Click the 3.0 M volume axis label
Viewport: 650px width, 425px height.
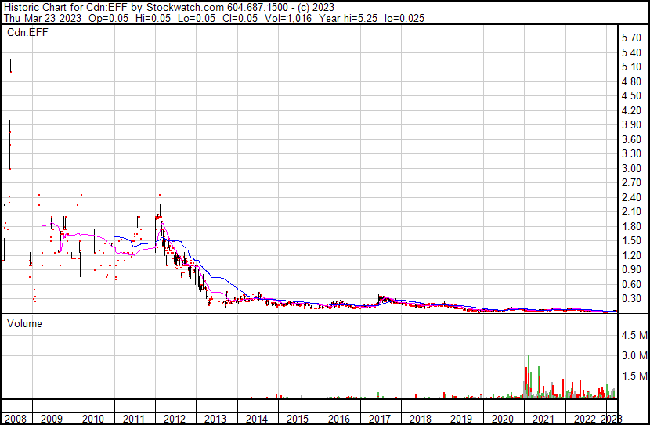pos(633,355)
